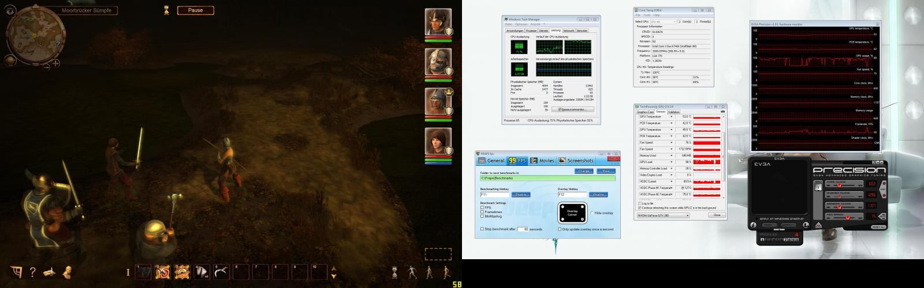Click the circular minimap in the game

tap(35, 35)
